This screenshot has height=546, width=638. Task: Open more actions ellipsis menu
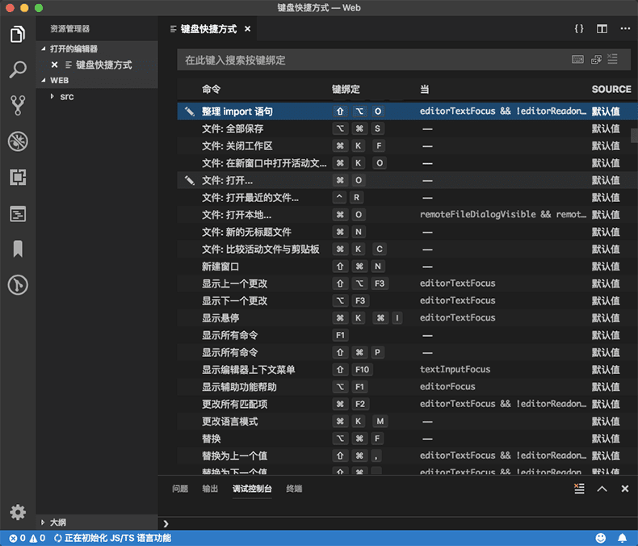point(625,28)
